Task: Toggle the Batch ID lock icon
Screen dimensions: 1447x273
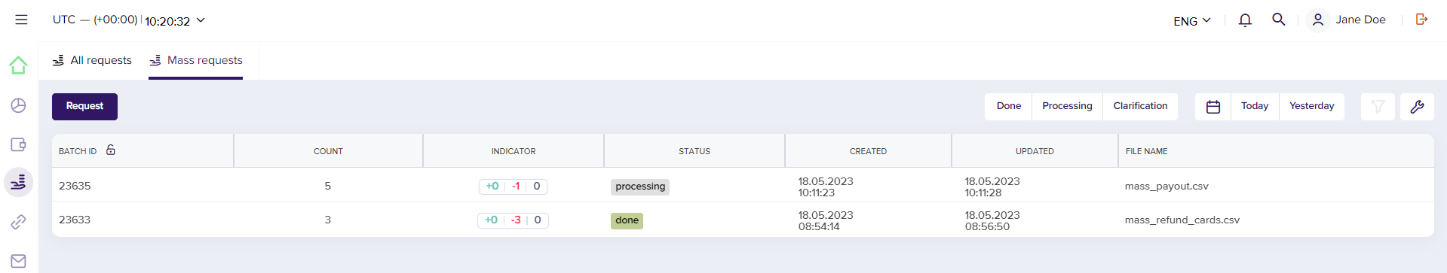Action: 111,150
